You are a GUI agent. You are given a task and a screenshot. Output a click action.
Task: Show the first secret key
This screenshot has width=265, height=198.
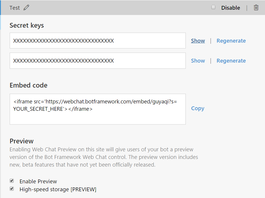tap(198, 41)
